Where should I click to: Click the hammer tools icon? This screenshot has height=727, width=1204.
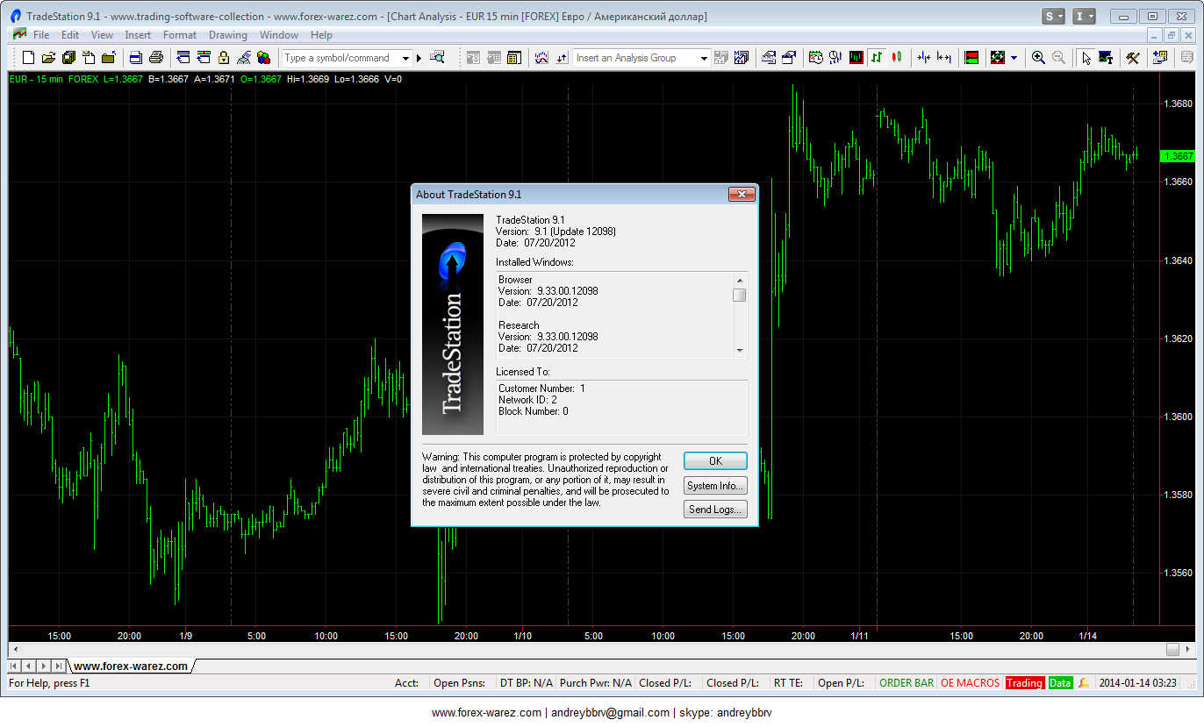[1133, 58]
